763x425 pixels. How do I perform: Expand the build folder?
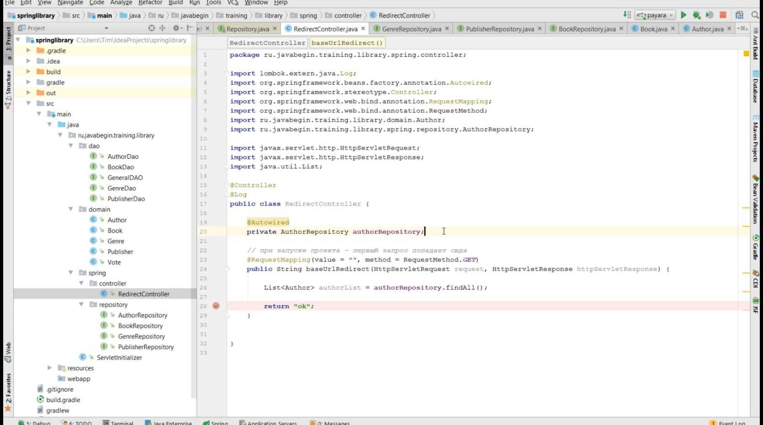(x=28, y=71)
